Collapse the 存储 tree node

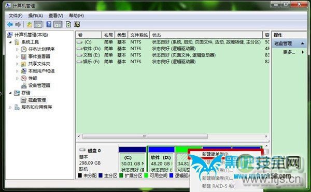(x=10, y=93)
